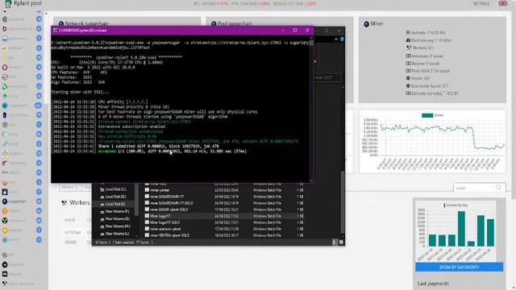Image resolution: width=516 pixels, height=290 pixels.
Task: Select Local Disk (D:) in Explorer
Action: click(113, 197)
